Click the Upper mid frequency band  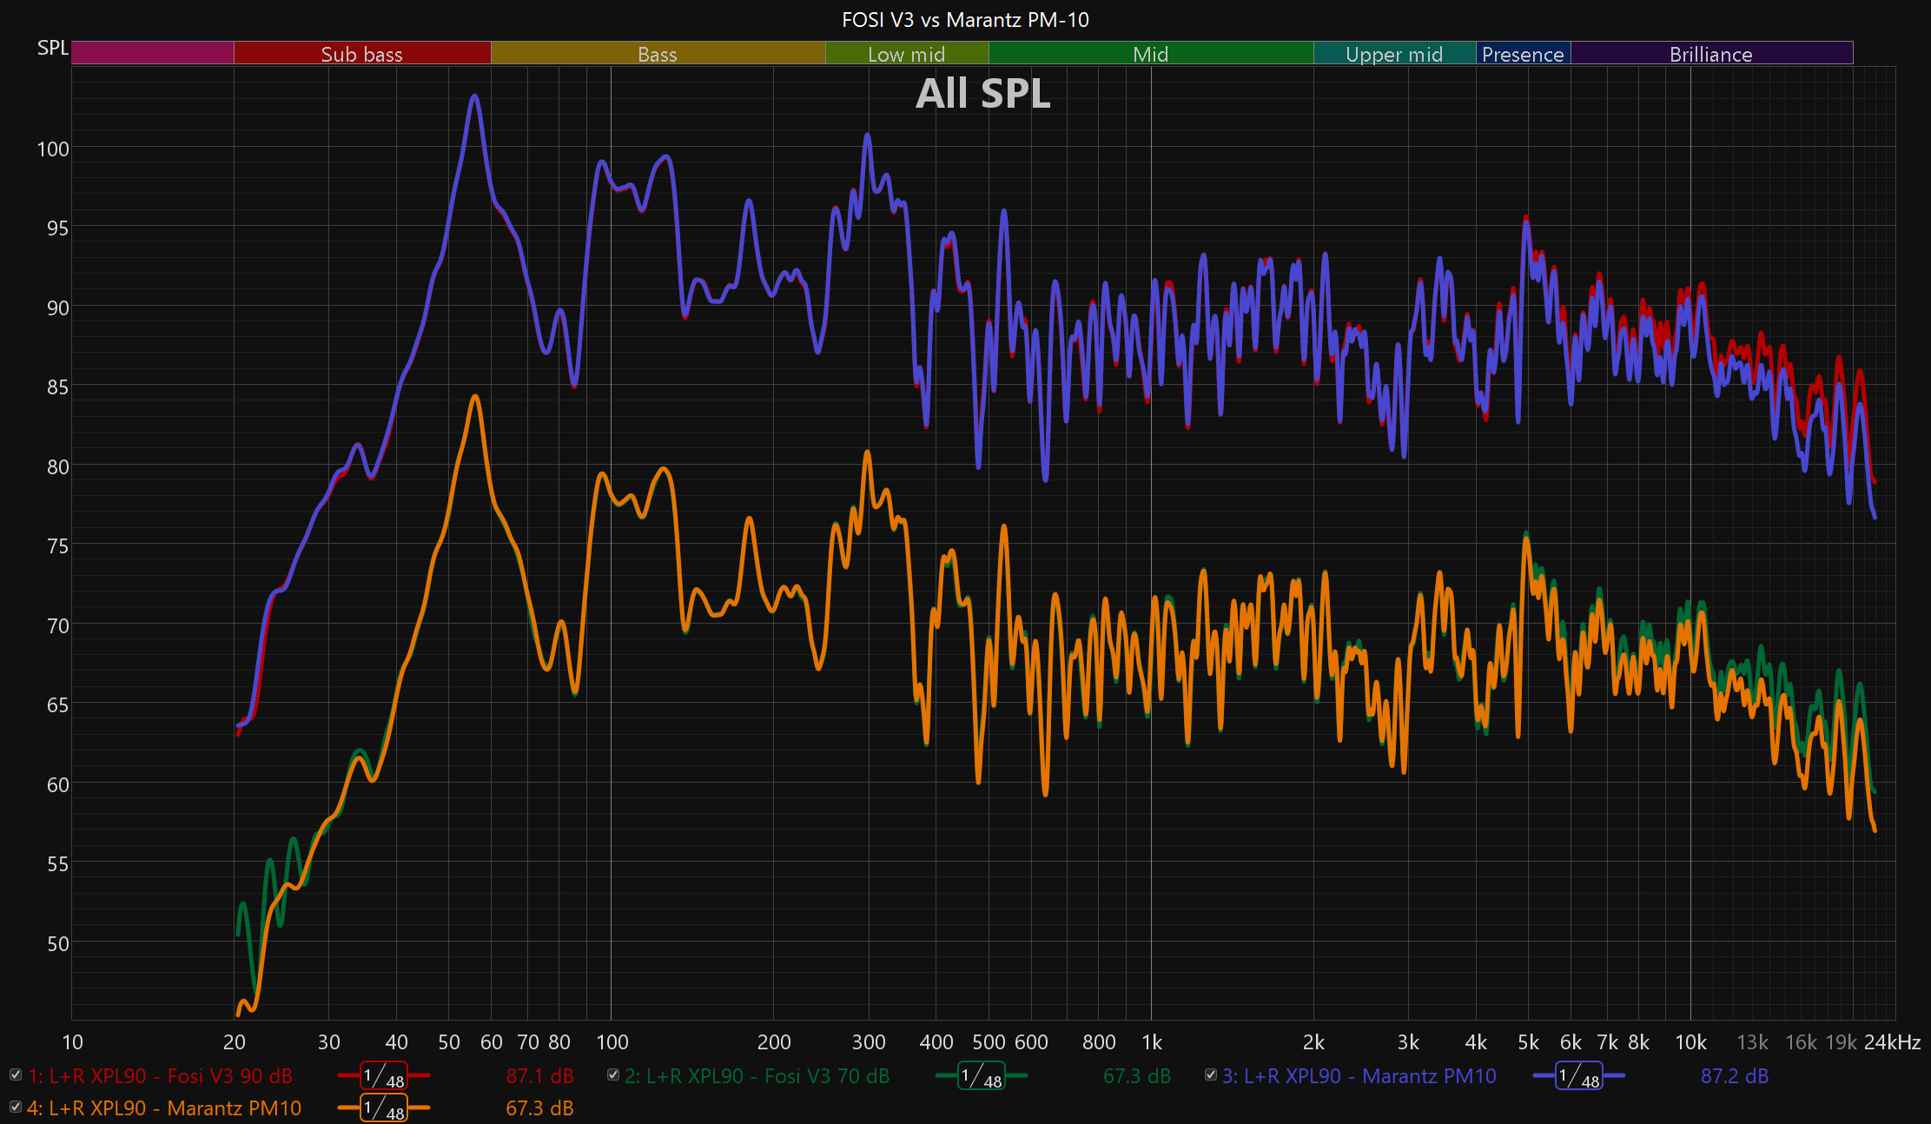pyautogui.click(x=1395, y=53)
